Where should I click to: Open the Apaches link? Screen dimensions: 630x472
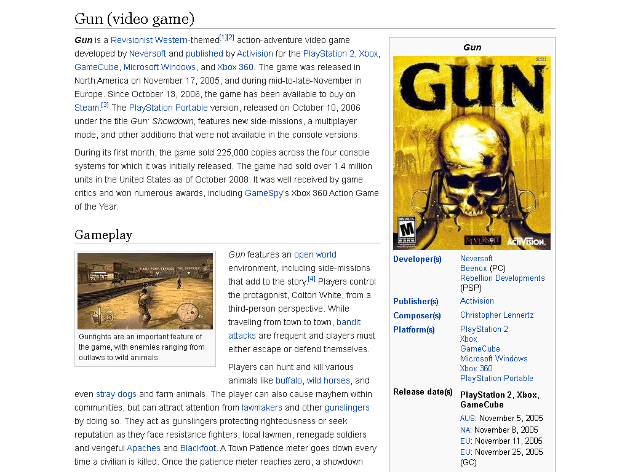(x=143, y=448)
